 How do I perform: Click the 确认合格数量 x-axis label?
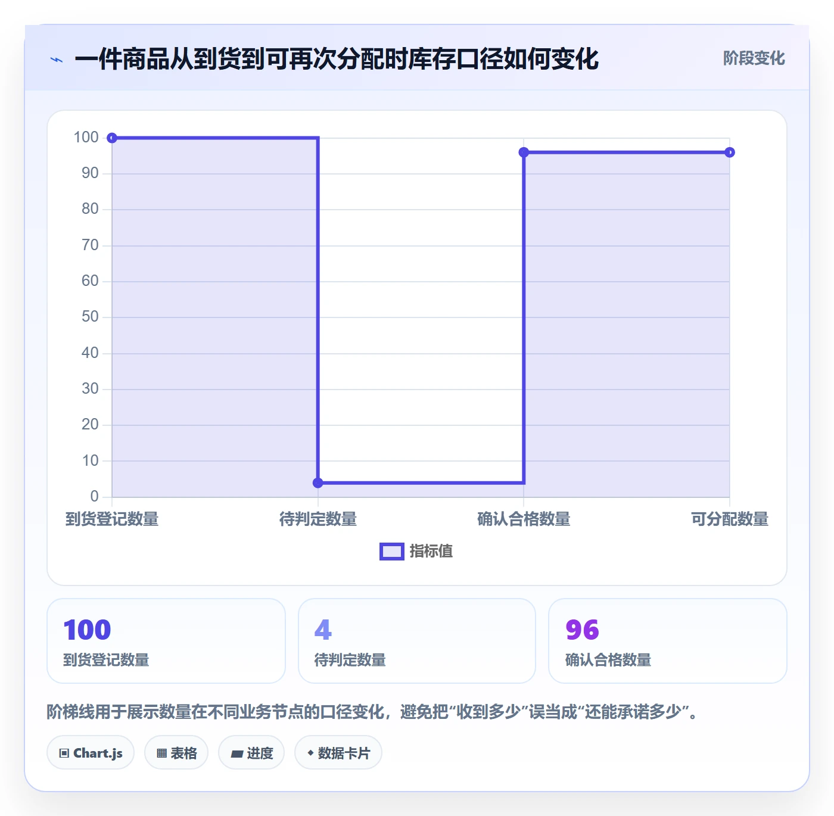pos(524,519)
